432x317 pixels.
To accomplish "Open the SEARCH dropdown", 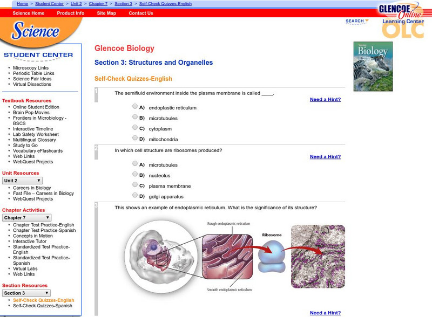I will (x=357, y=21).
